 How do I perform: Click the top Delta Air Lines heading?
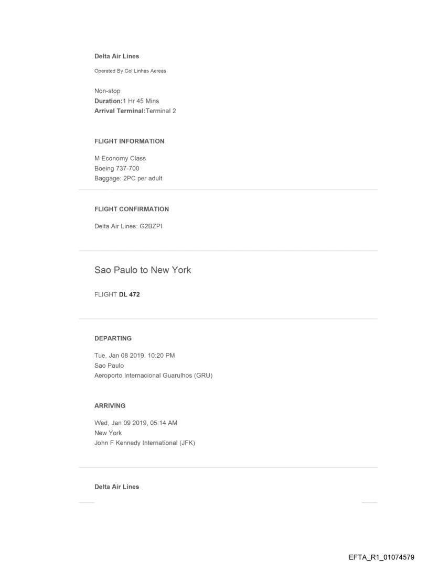coord(116,57)
